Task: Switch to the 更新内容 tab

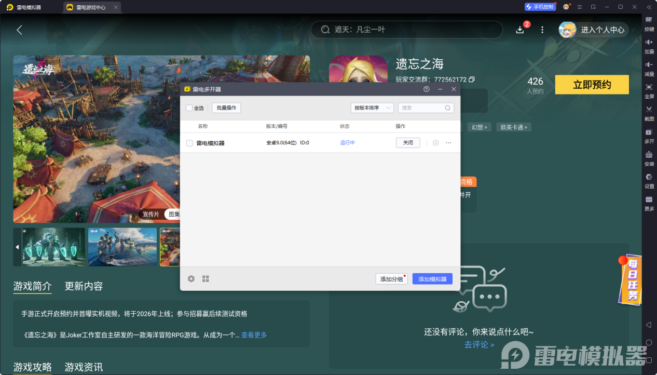Action: [84, 286]
